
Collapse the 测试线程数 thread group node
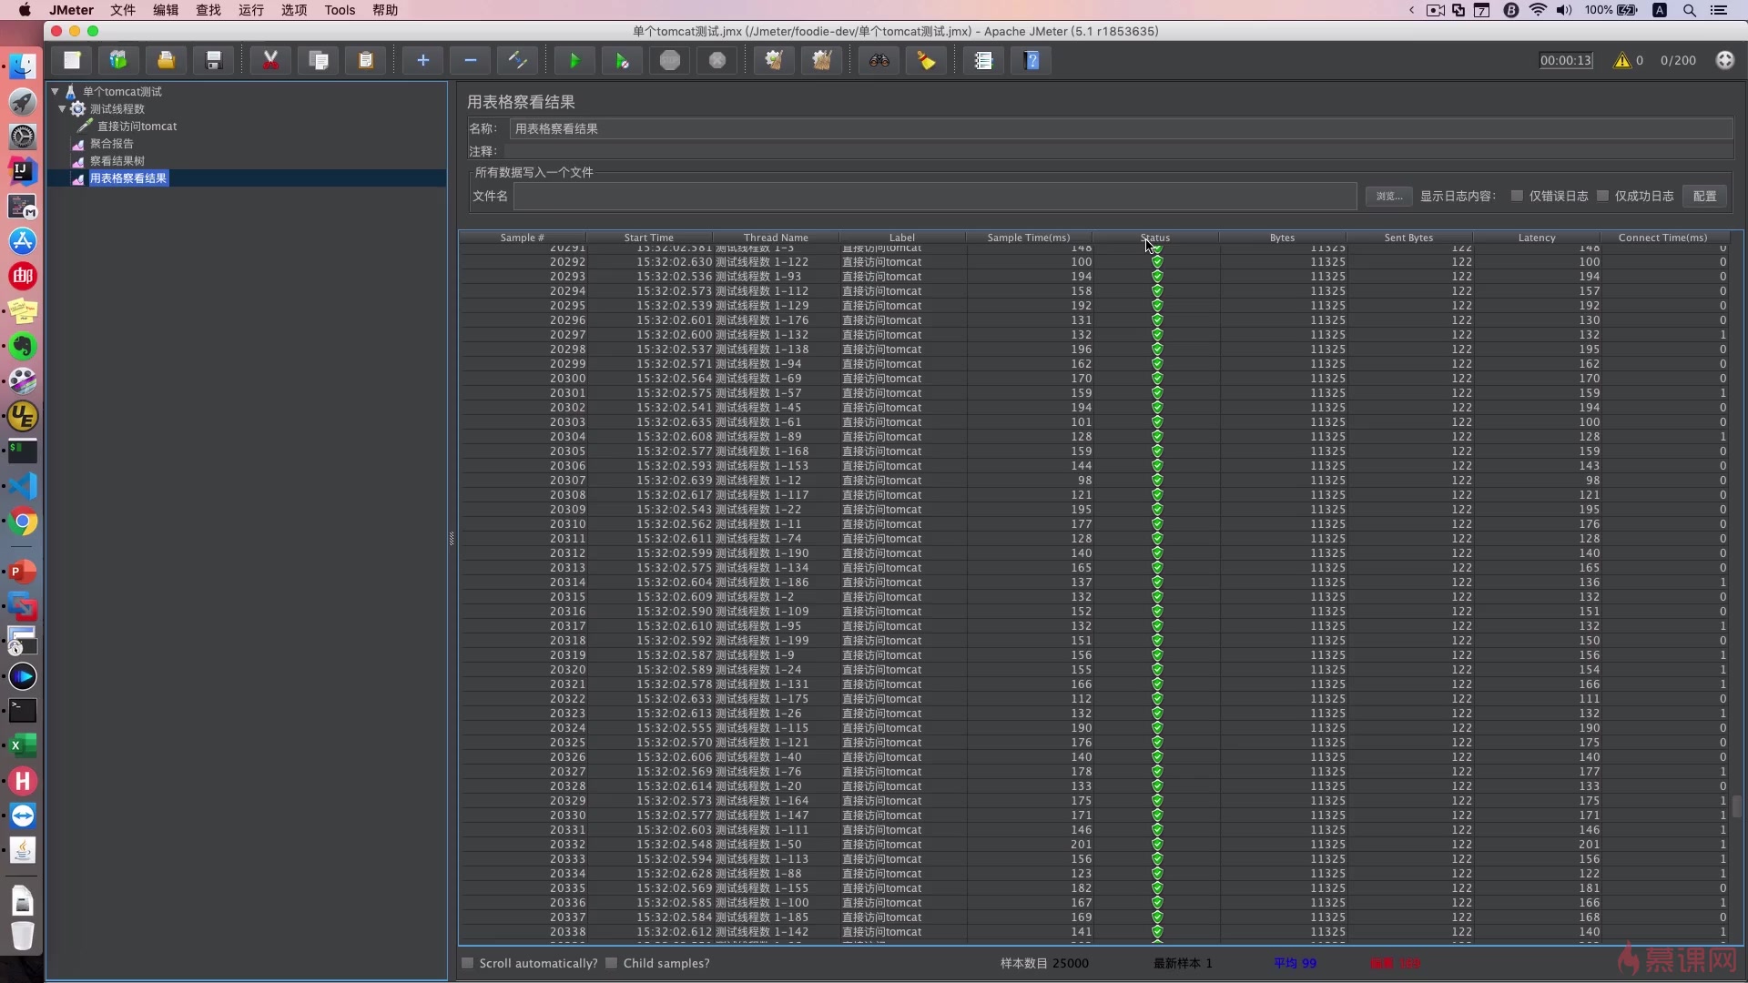click(x=63, y=108)
